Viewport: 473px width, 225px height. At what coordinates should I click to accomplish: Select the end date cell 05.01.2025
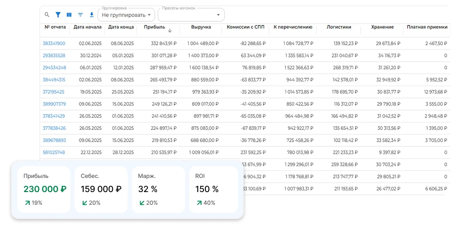122,56
